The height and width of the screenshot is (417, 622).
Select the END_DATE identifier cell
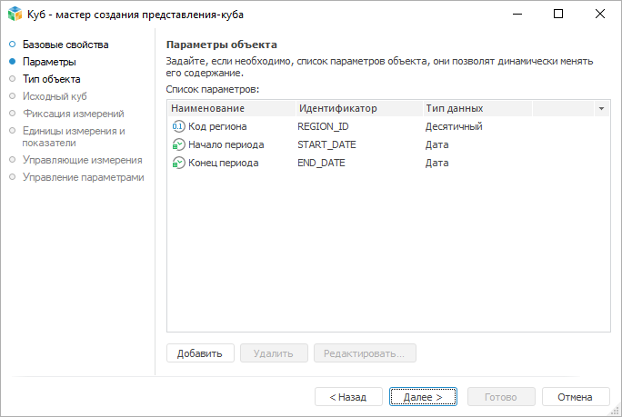point(321,163)
